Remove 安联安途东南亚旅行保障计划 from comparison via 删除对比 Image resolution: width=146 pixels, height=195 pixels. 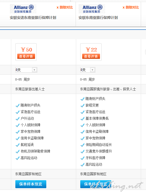coord(65,7)
